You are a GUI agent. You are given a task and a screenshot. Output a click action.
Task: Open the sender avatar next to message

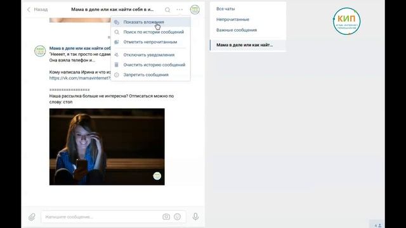click(40, 51)
